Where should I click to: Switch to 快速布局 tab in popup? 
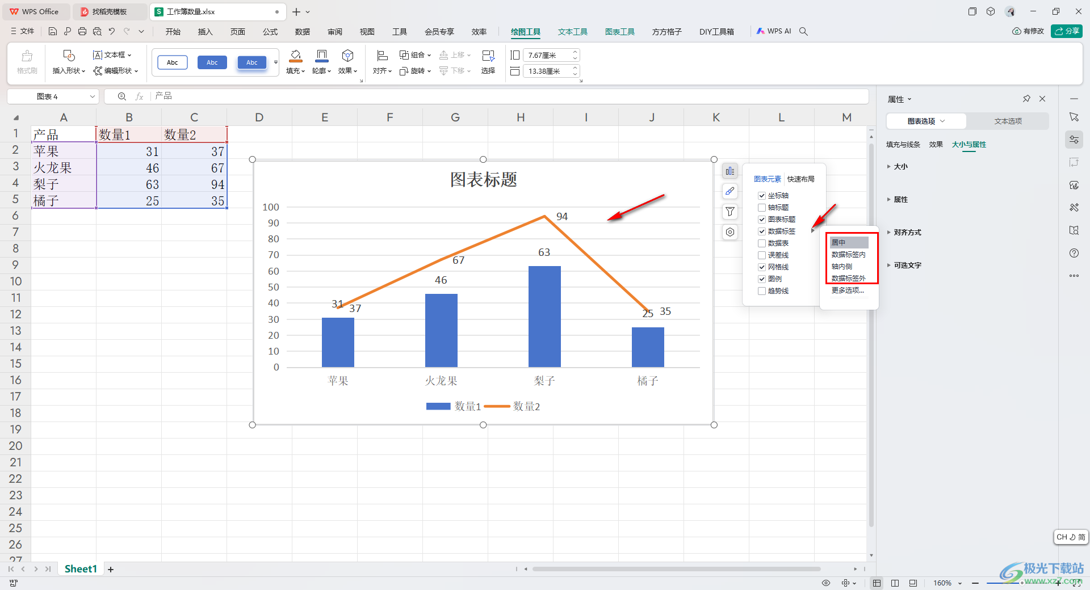[800, 179]
